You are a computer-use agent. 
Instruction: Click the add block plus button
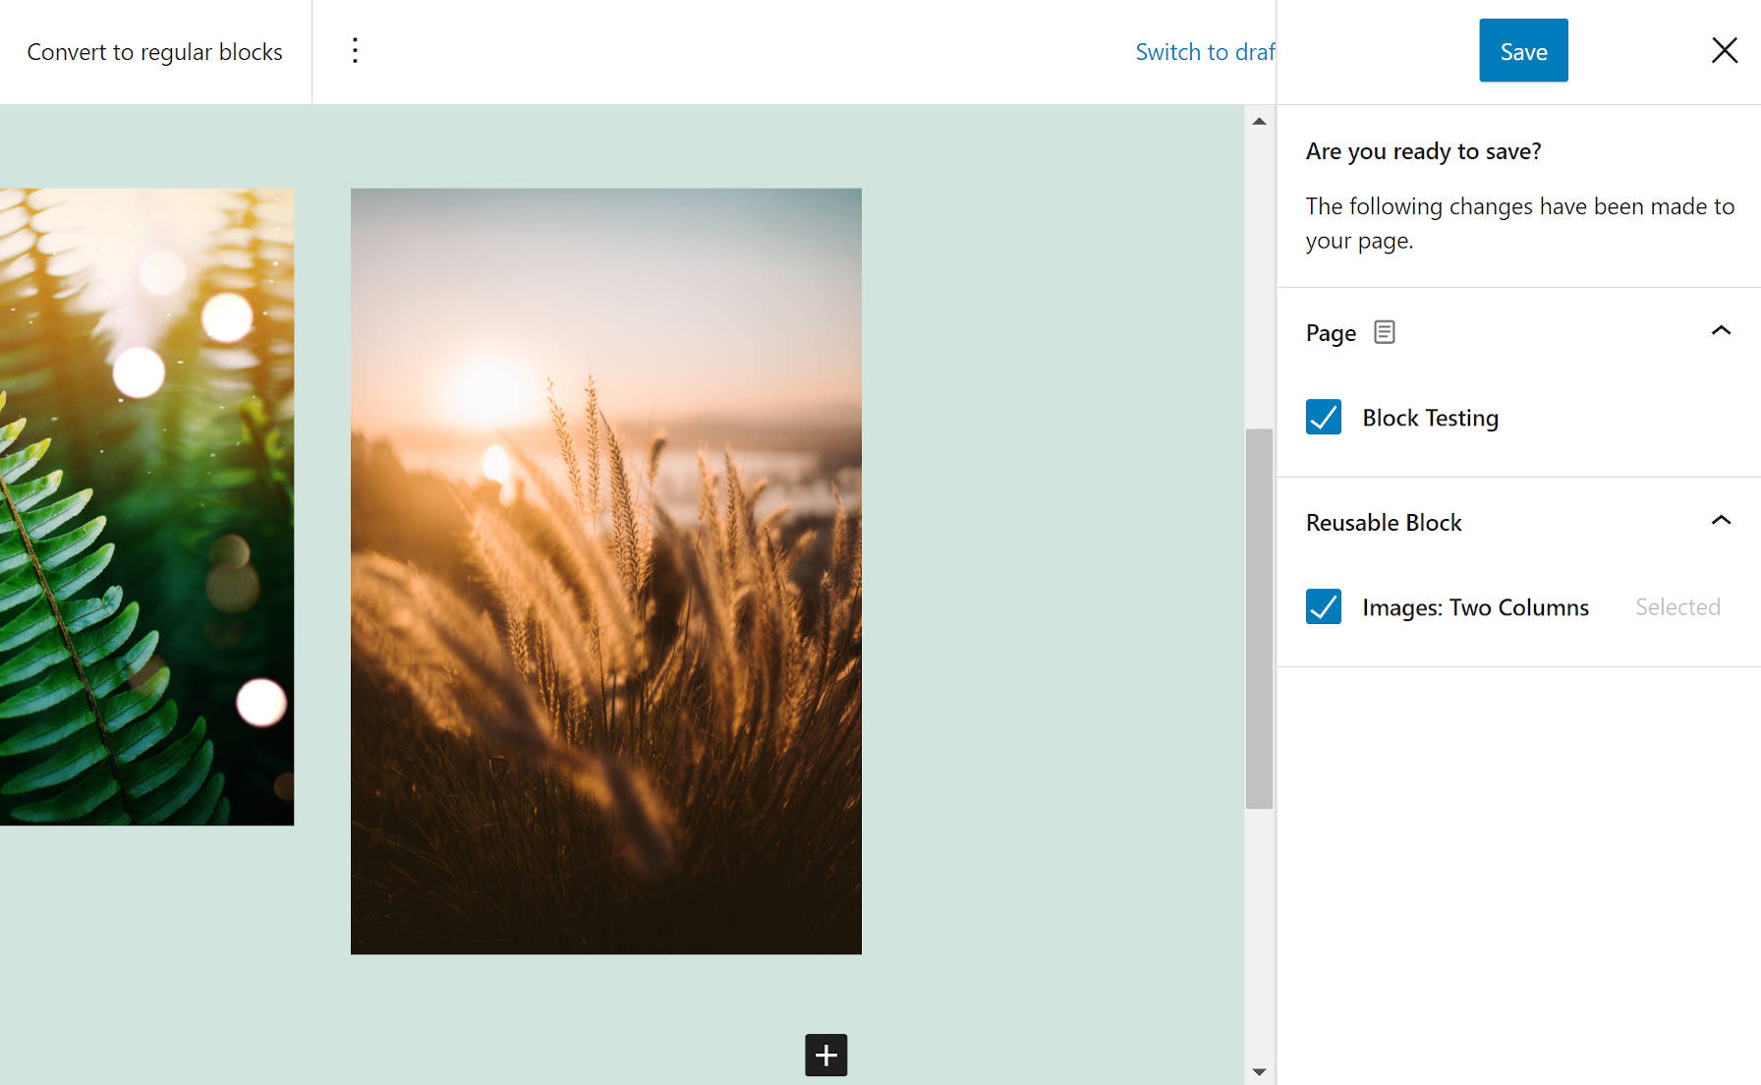pos(825,1055)
